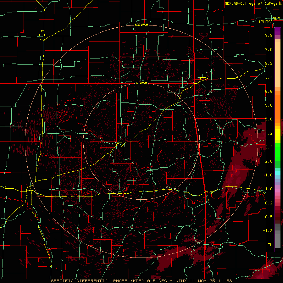Click the 1.8 value on color scale
Image resolution: width=283 pixels, height=283 pixels.
(x=269, y=175)
